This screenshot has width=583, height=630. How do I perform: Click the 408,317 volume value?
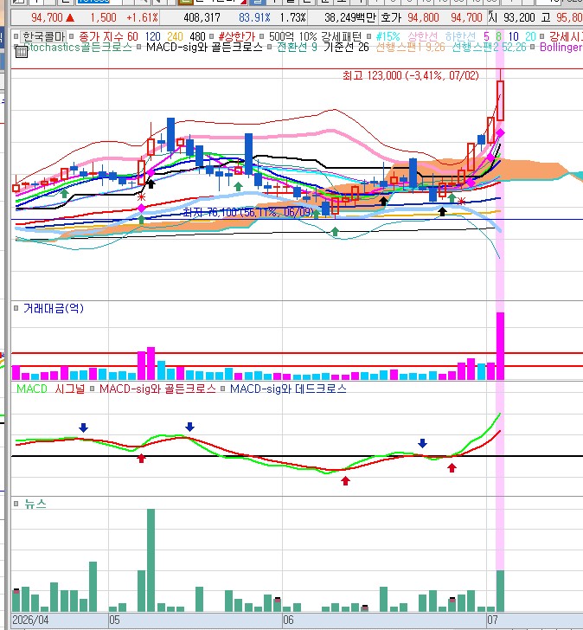(x=202, y=17)
